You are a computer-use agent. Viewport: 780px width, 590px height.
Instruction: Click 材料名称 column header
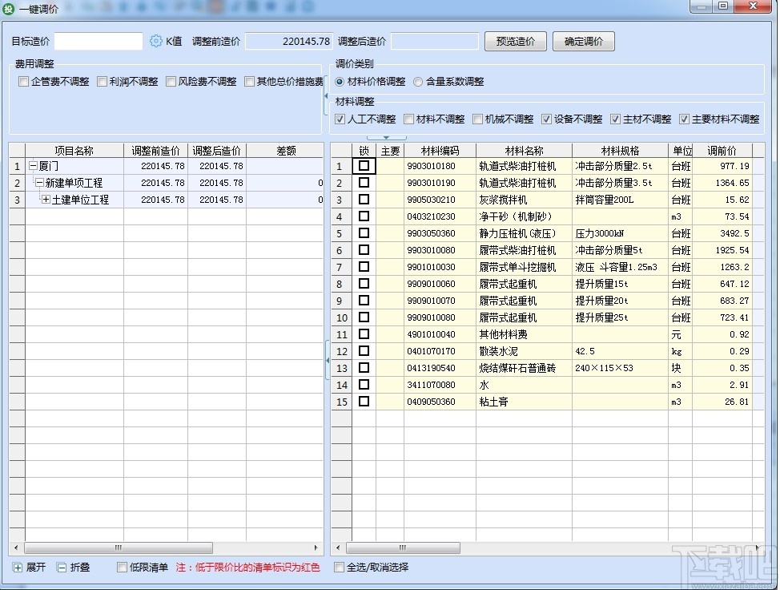(524, 151)
